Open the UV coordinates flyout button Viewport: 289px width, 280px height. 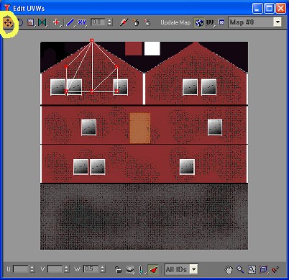point(210,22)
